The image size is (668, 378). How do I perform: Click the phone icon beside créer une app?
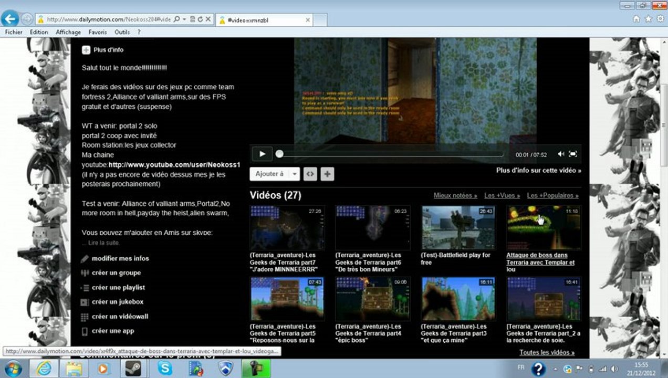pyautogui.click(x=85, y=331)
